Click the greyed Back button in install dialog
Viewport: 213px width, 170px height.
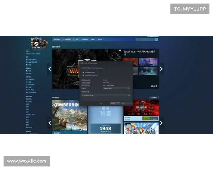point(101,103)
